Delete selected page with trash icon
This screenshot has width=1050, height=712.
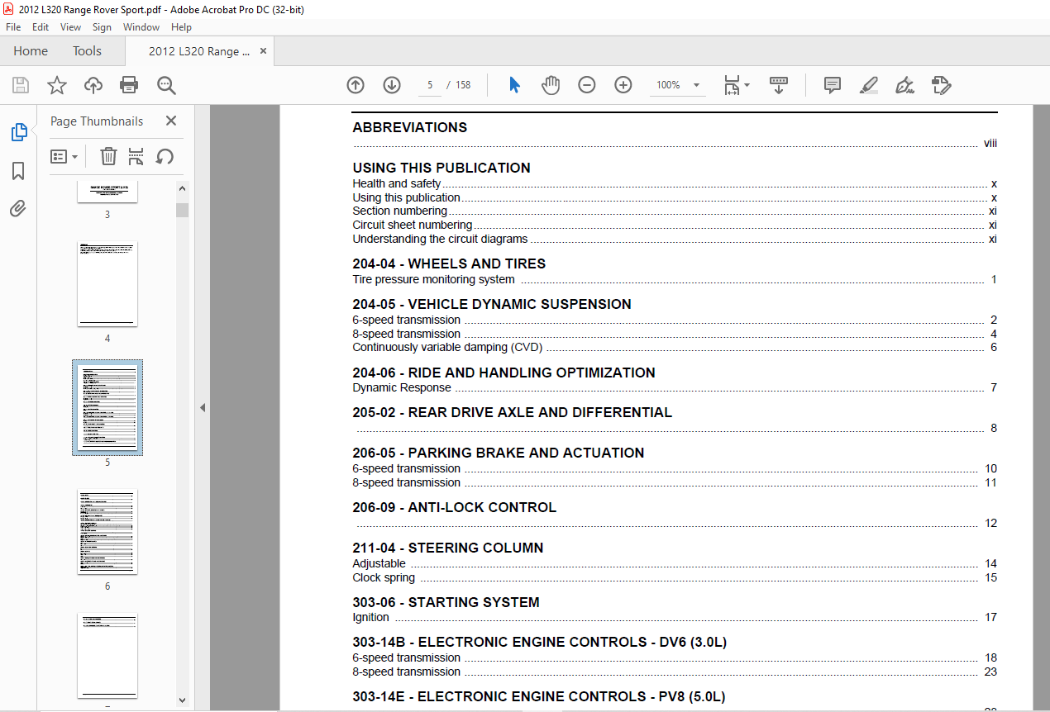[x=108, y=156]
